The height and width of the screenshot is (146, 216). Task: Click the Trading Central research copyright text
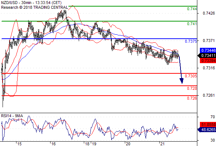click(34, 7)
